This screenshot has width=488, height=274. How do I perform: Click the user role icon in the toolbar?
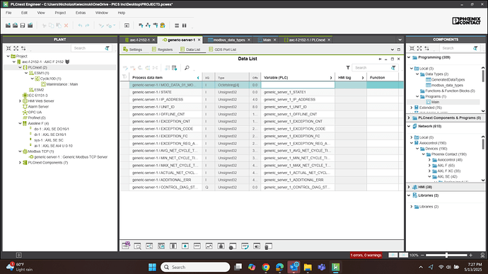[x=163, y=25]
